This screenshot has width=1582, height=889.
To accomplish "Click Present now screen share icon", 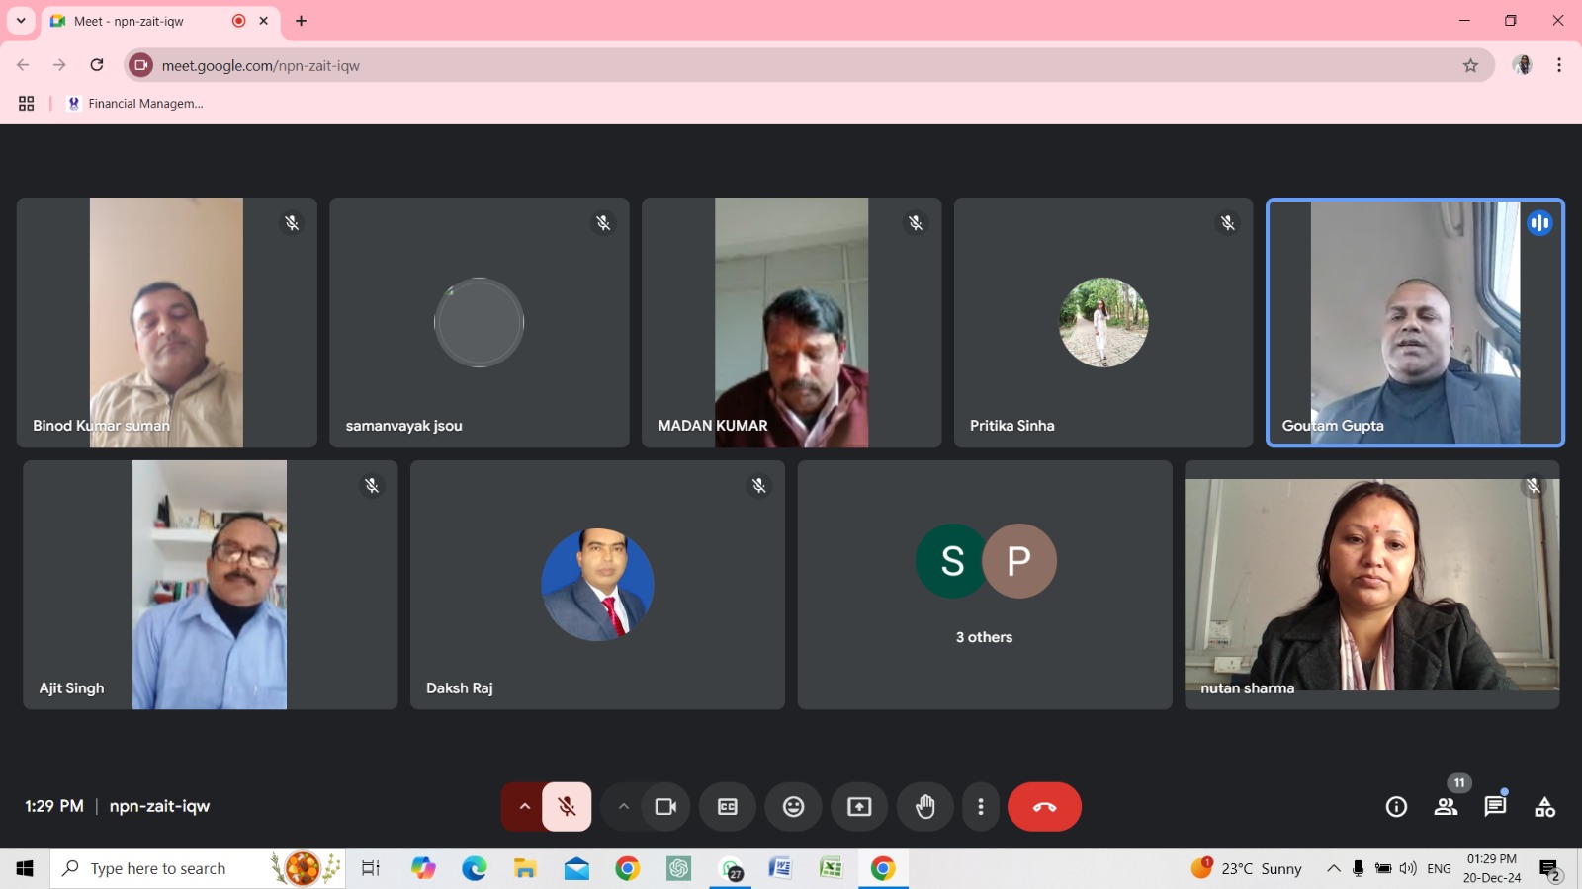I will 859,807.
